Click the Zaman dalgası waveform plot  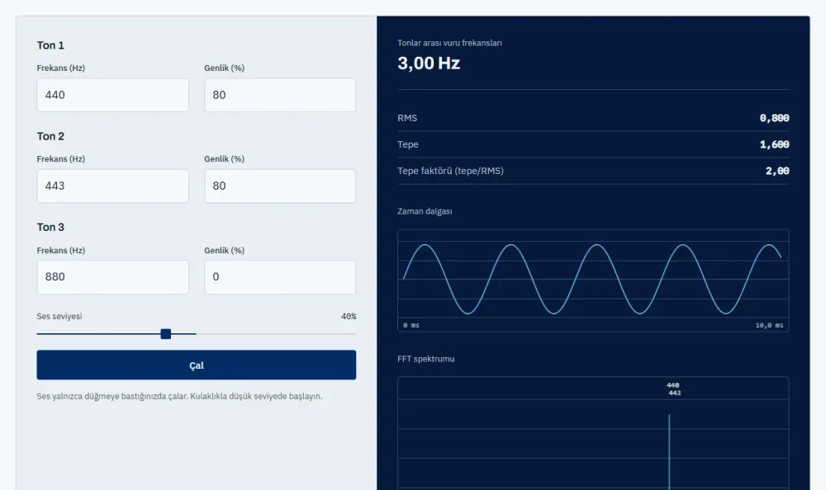593,280
